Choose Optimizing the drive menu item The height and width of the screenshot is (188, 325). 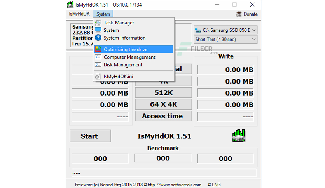(x=134, y=49)
